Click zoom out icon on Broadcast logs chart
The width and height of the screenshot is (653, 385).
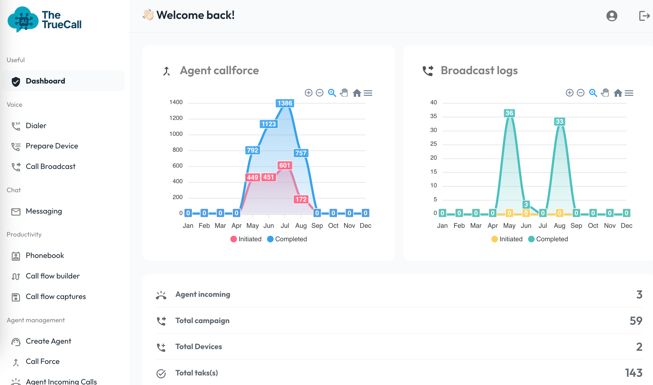pyautogui.click(x=580, y=93)
